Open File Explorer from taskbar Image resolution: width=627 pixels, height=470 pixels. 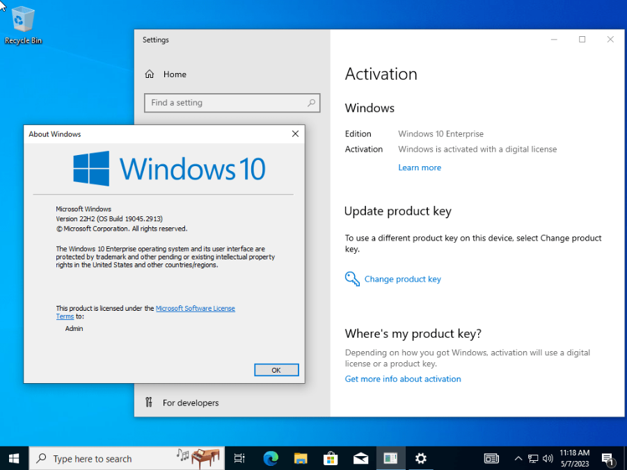pos(301,458)
